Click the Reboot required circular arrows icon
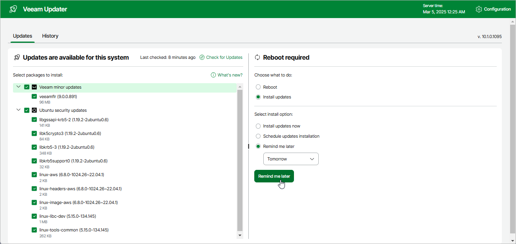The image size is (516, 244). 258,57
